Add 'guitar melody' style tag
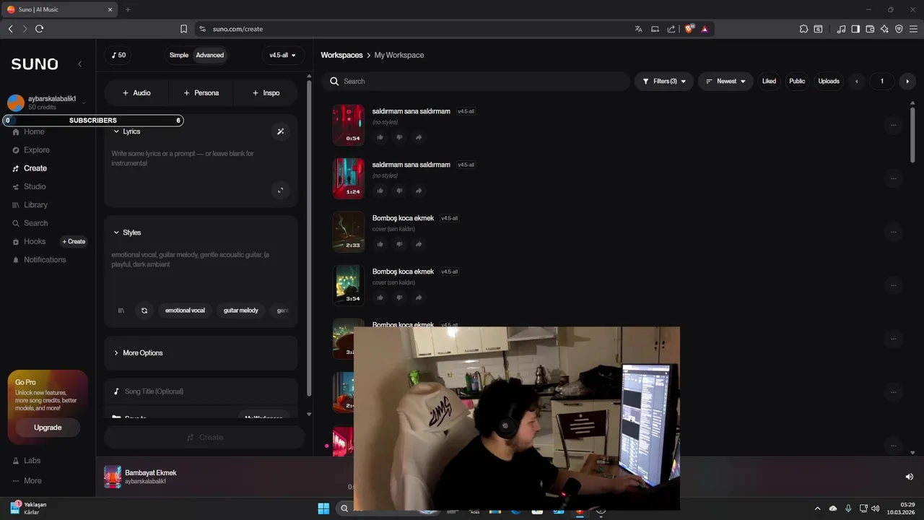 [241, 311]
